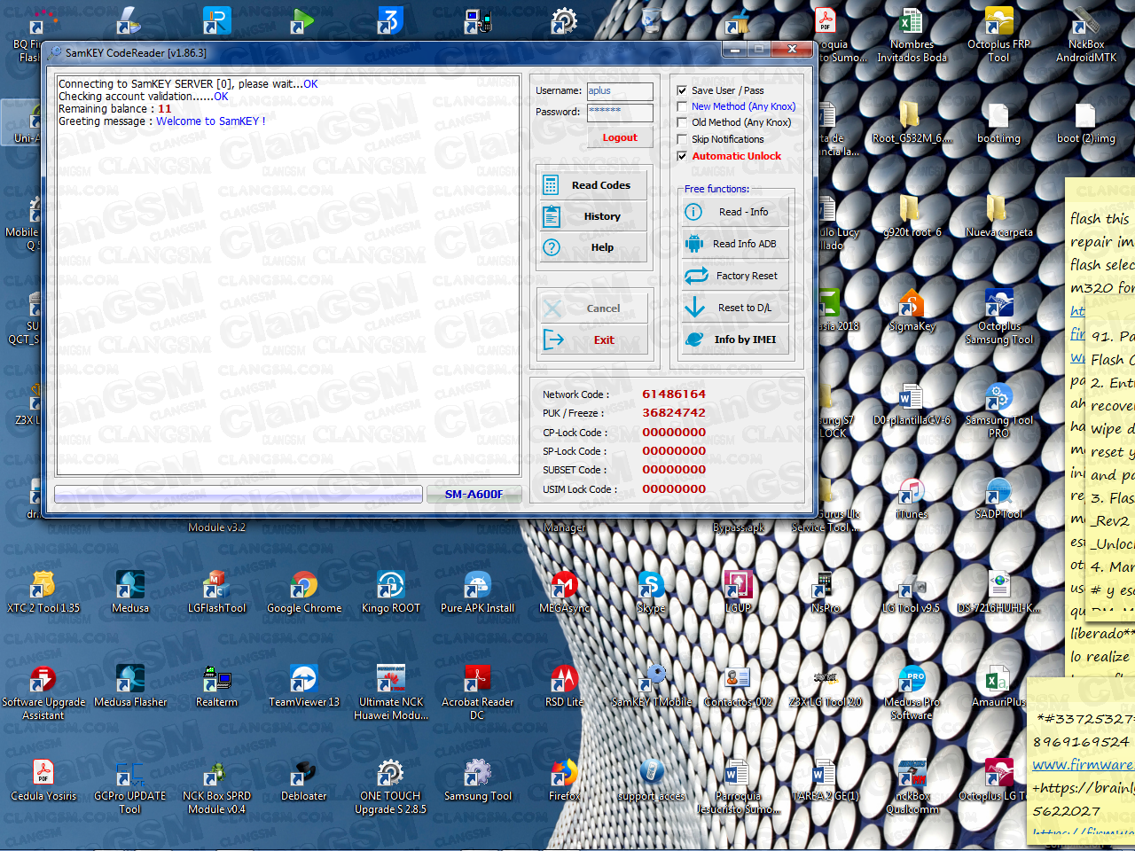This screenshot has width=1135, height=851.
Task: Open SigmaKey desktop icon
Action: (911, 310)
